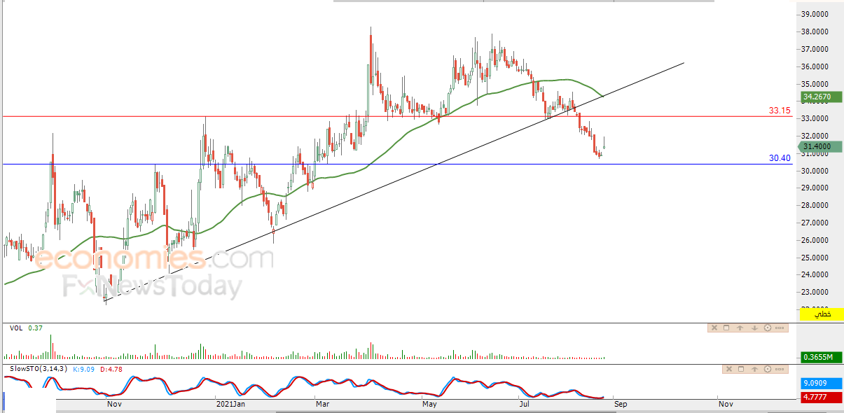Click the yellow خطي scale label
Viewport: 844px width, 413px height.
tap(821, 316)
